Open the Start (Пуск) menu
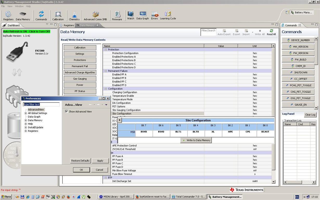 coord(6,197)
